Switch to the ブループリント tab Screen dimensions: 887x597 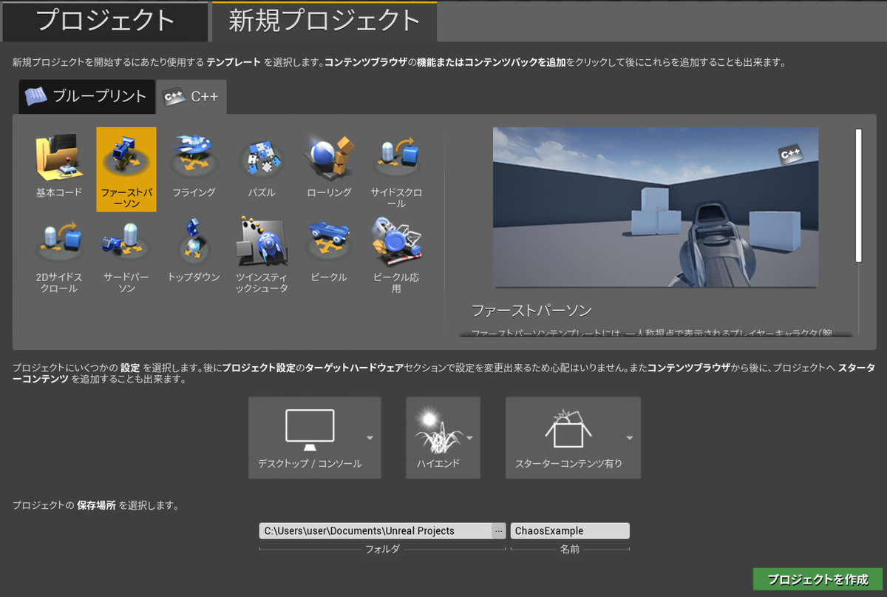[86, 96]
